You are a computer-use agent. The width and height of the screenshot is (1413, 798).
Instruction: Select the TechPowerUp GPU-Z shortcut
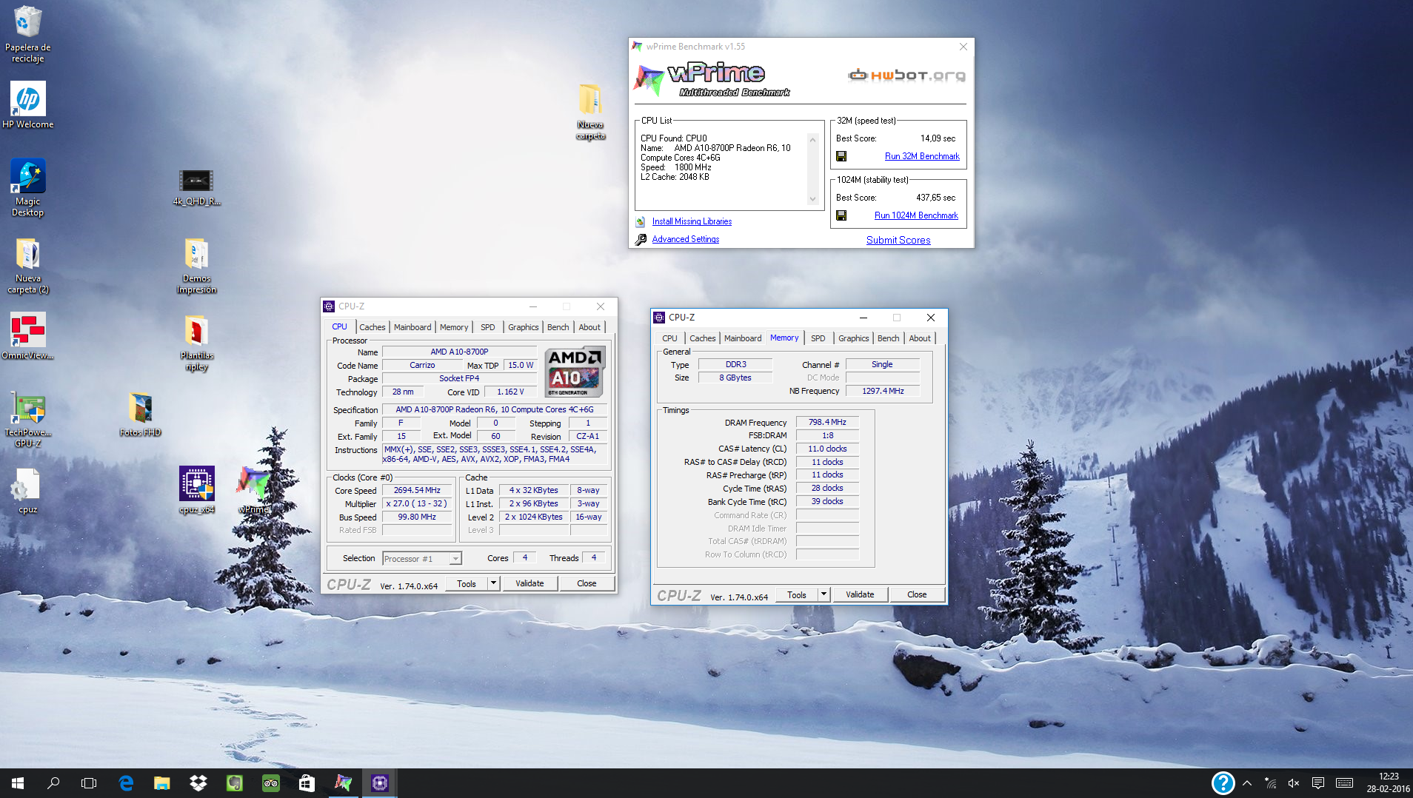pos(27,419)
